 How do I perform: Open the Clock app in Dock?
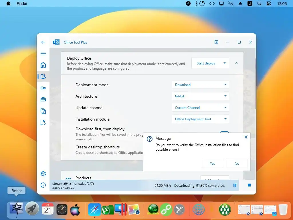[62, 209]
